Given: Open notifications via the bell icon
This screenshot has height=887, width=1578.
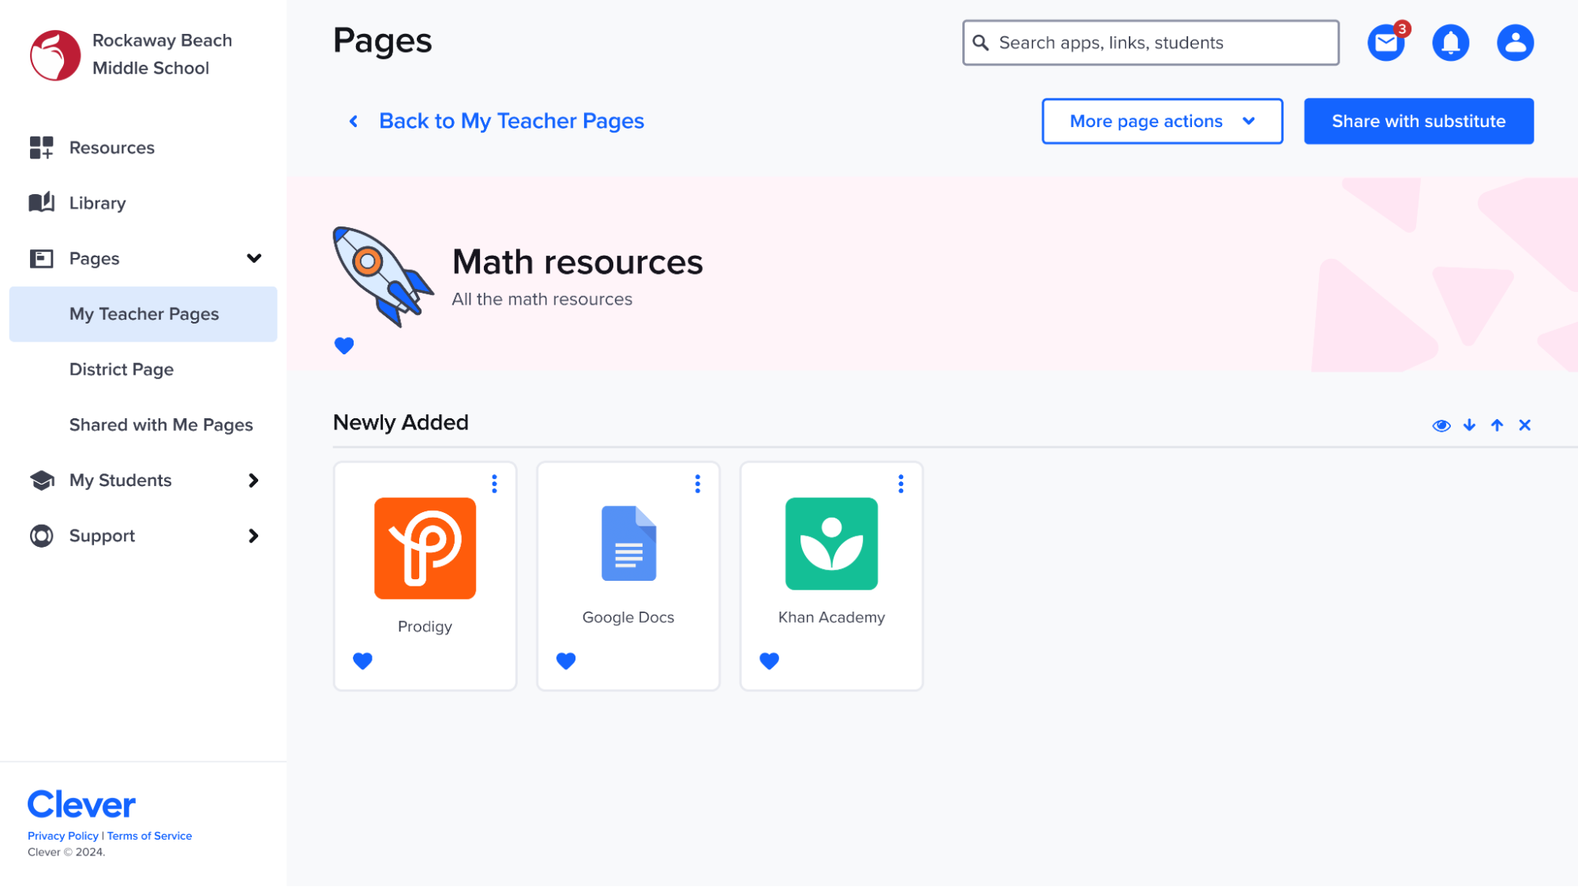Looking at the screenshot, I should pyautogui.click(x=1450, y=43).
